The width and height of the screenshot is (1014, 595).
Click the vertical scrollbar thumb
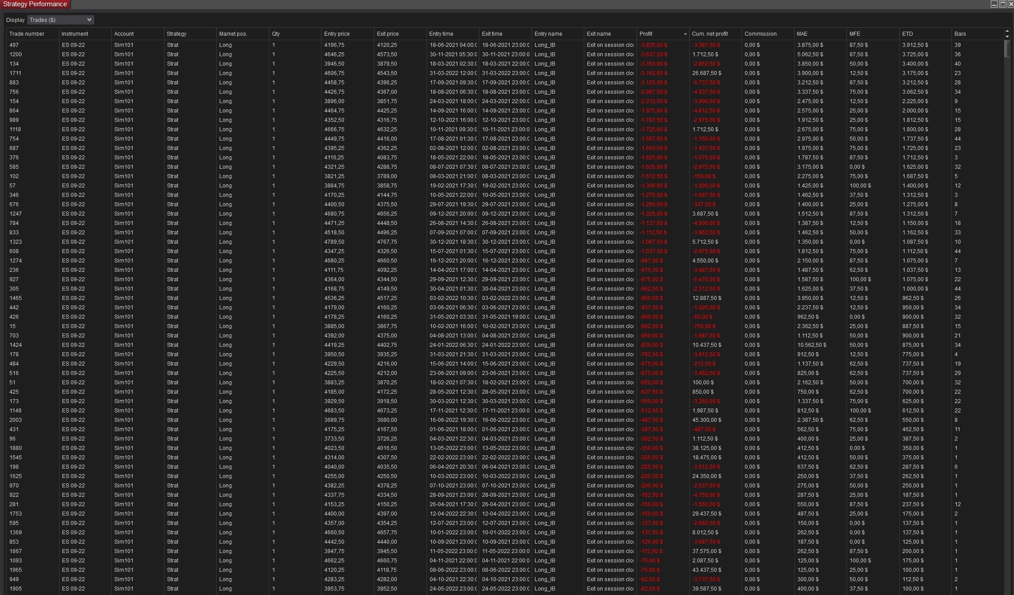click(1007, 49)
